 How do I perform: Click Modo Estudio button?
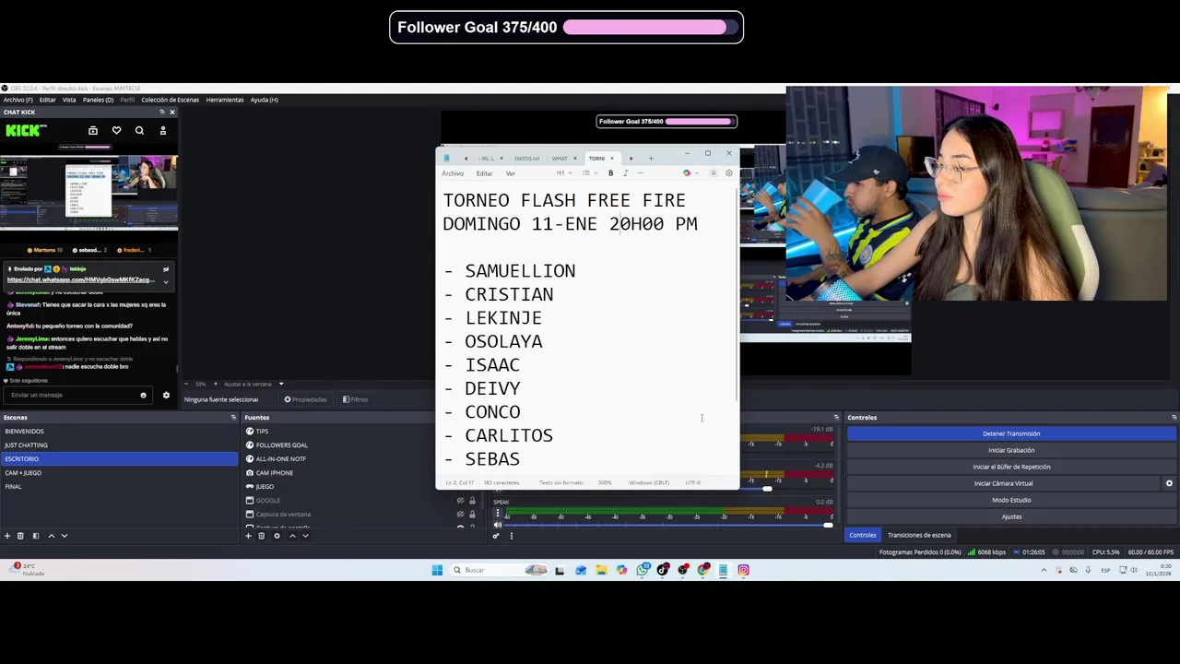click(x=1011, y=500)
